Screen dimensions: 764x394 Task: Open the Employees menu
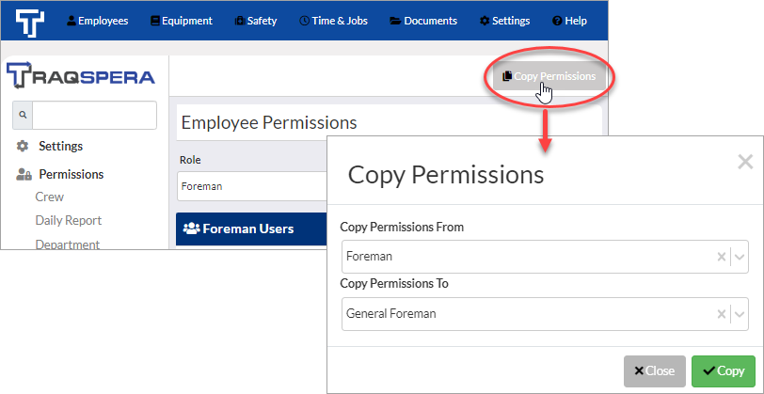click(x=98, y=21)
